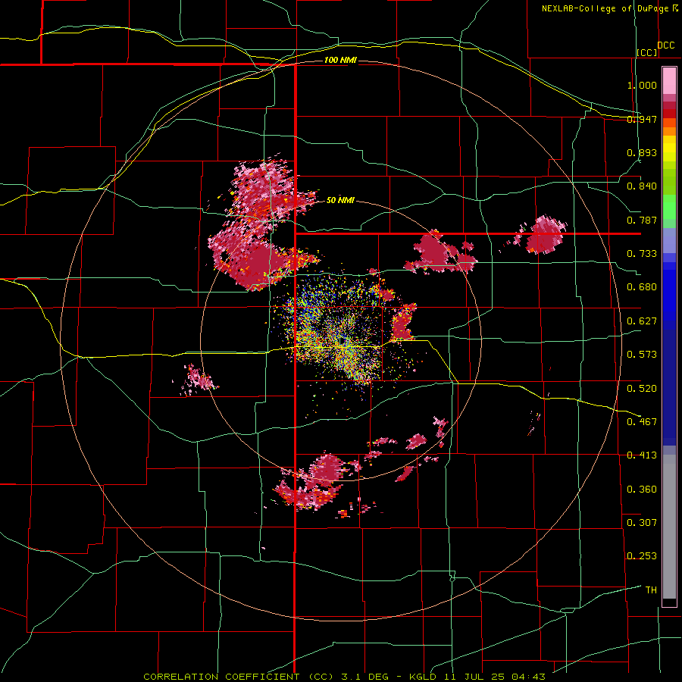Select the 0.573 scale value
This screenshot has width=682, height=682.
642,355
